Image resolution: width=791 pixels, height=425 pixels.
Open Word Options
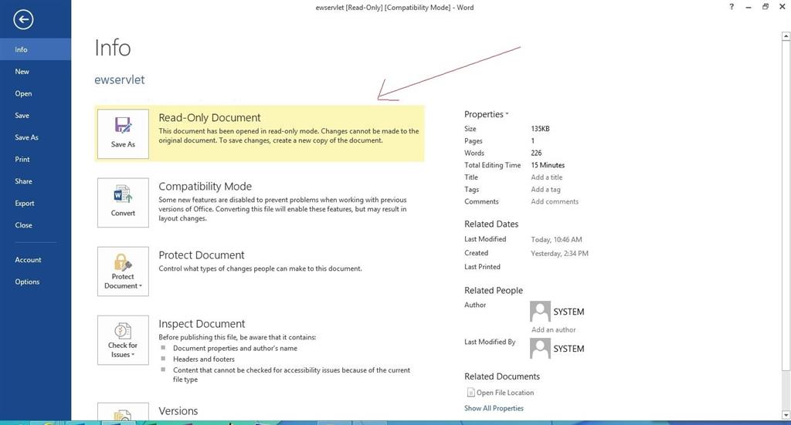tap(36, 282)
